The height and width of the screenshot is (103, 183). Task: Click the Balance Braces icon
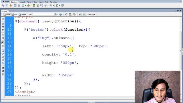[x=3, y=38]
